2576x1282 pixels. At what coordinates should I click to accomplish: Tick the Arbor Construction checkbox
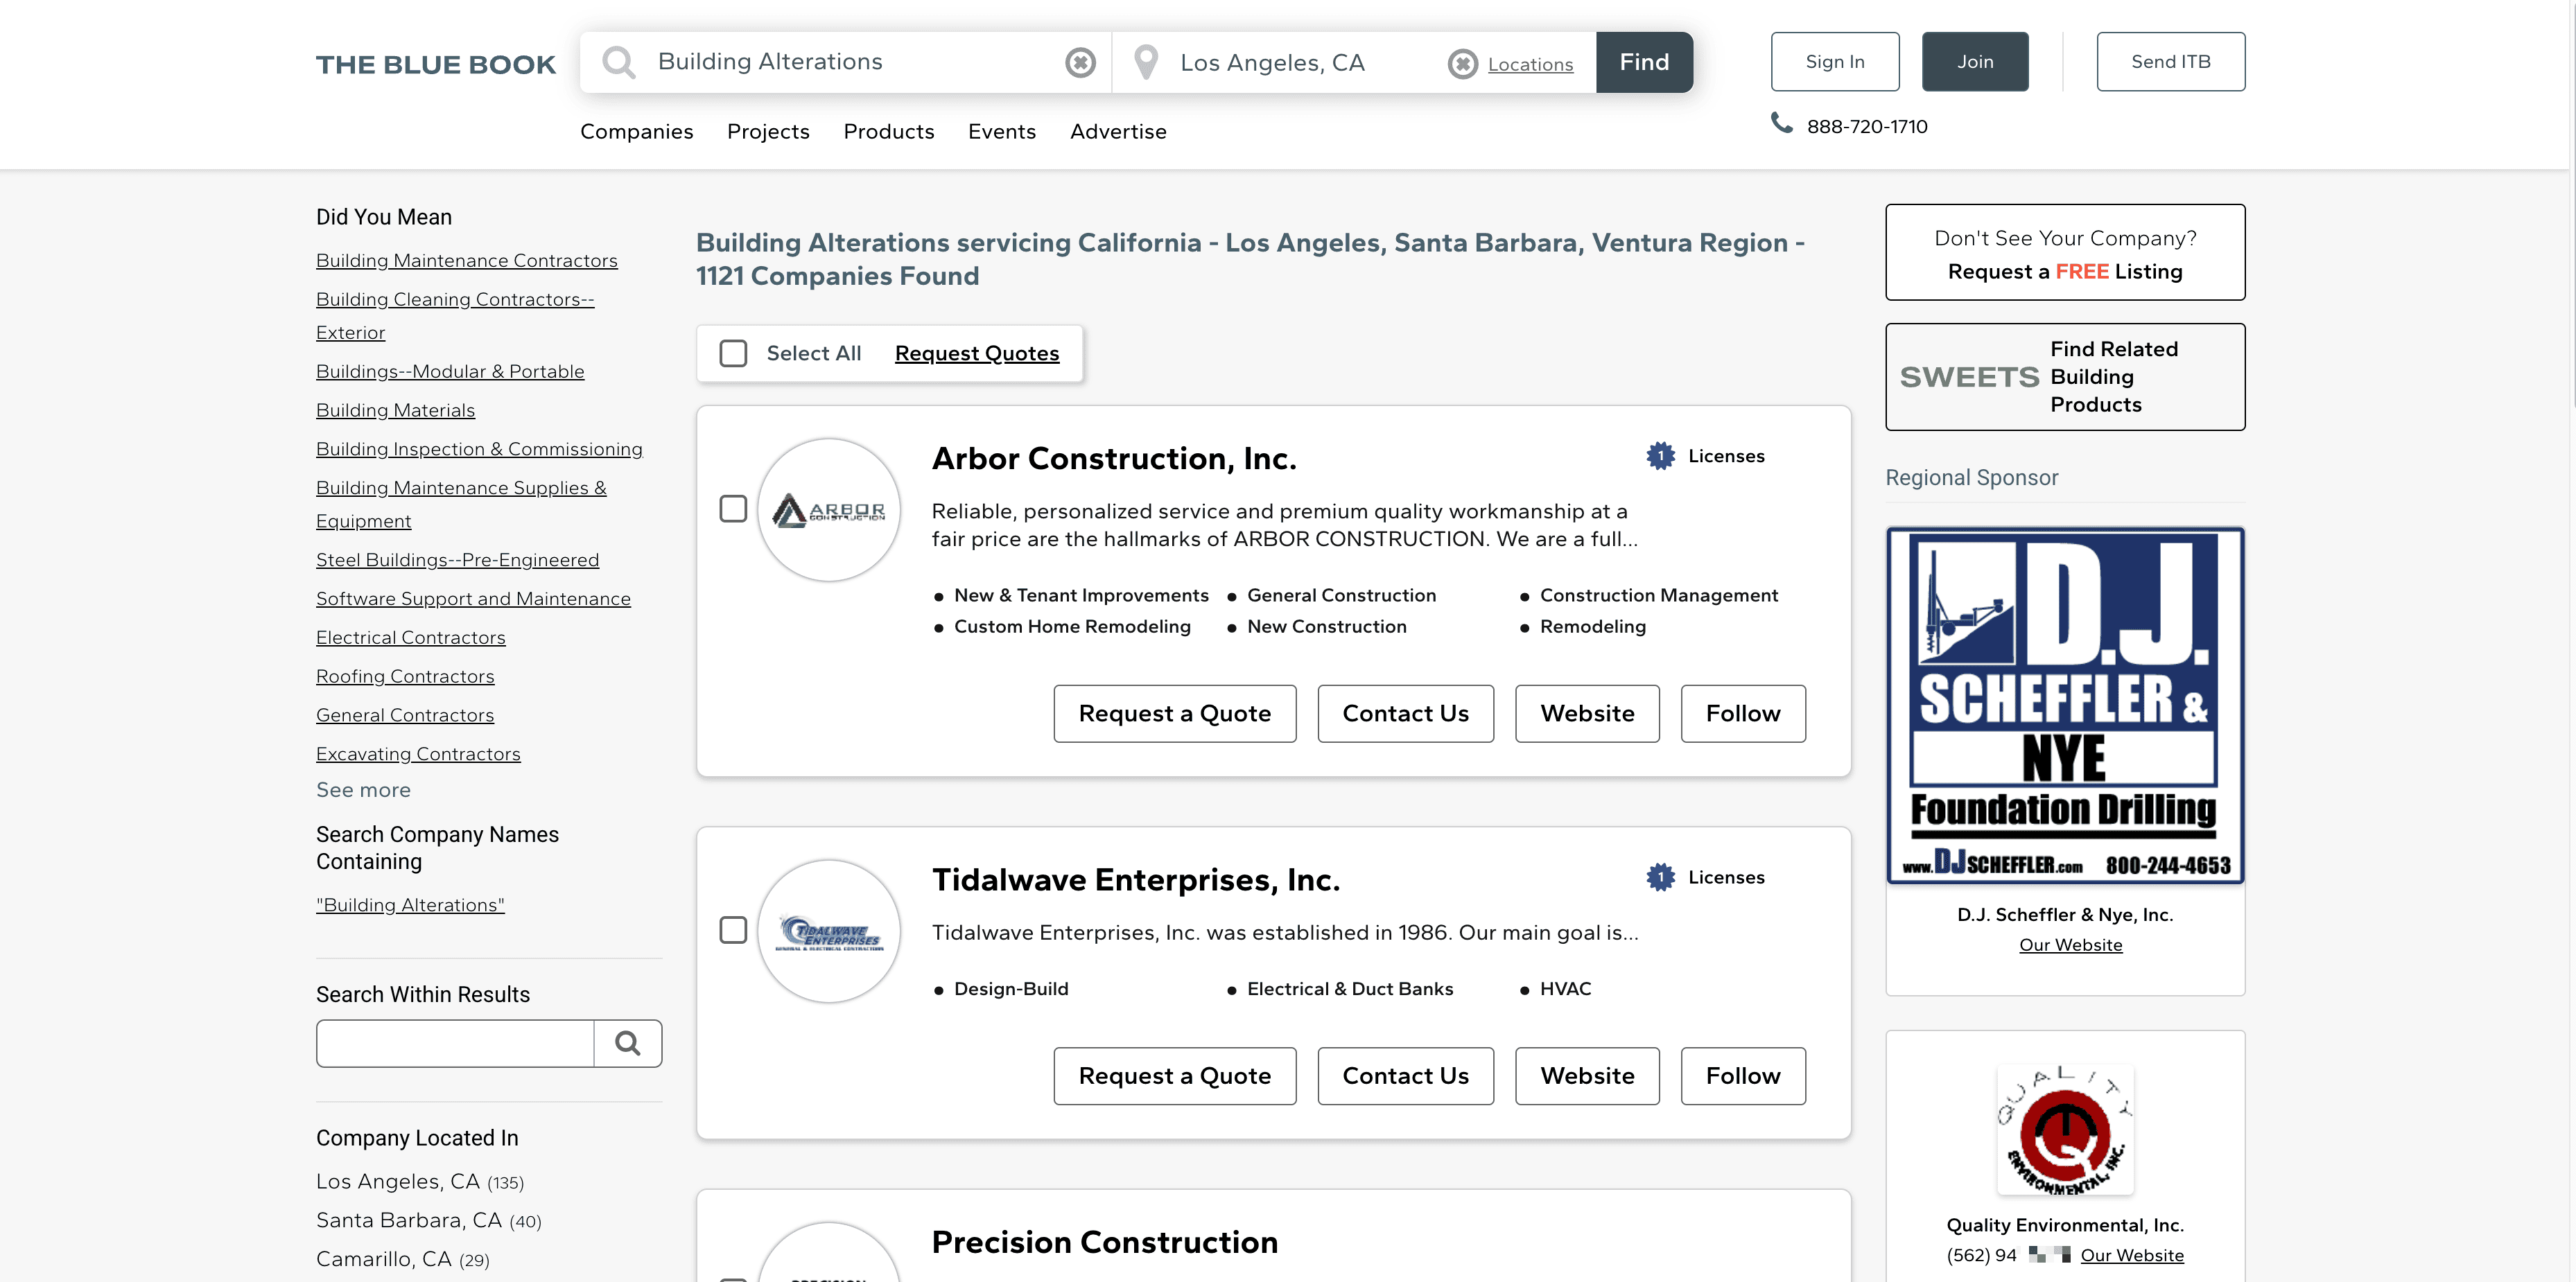tap(733, 509)
